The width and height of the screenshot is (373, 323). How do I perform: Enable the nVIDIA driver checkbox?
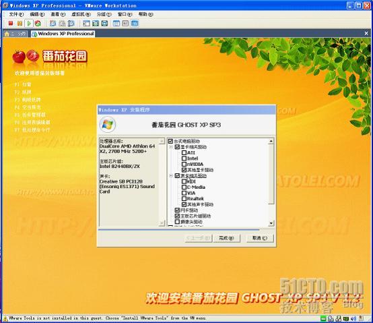[184, 164]
